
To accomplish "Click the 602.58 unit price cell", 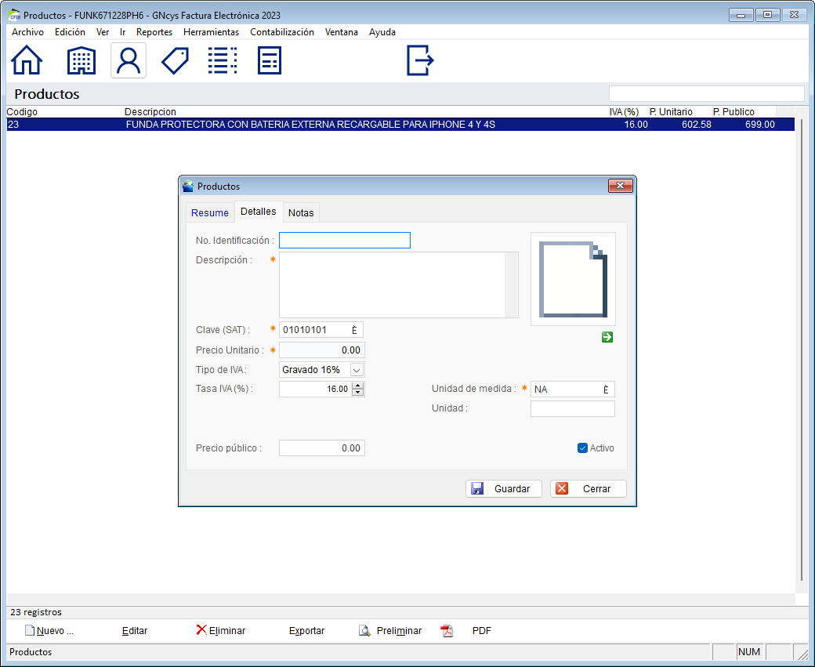I will pos(697,125).
